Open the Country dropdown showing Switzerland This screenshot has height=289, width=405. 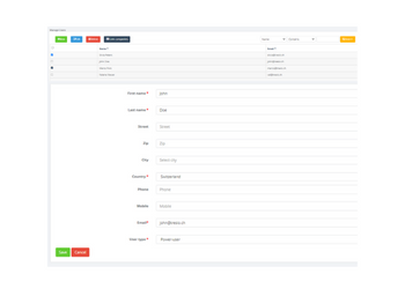pyautogui.click(x=257, y=176)
